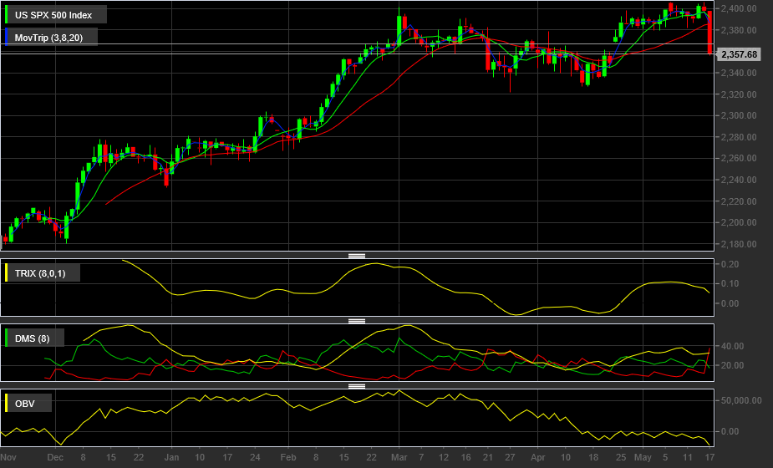This screenshot has width=773, height=468.
Task: Click the 2,340.00 price axis label
Action: click(739, 73)
